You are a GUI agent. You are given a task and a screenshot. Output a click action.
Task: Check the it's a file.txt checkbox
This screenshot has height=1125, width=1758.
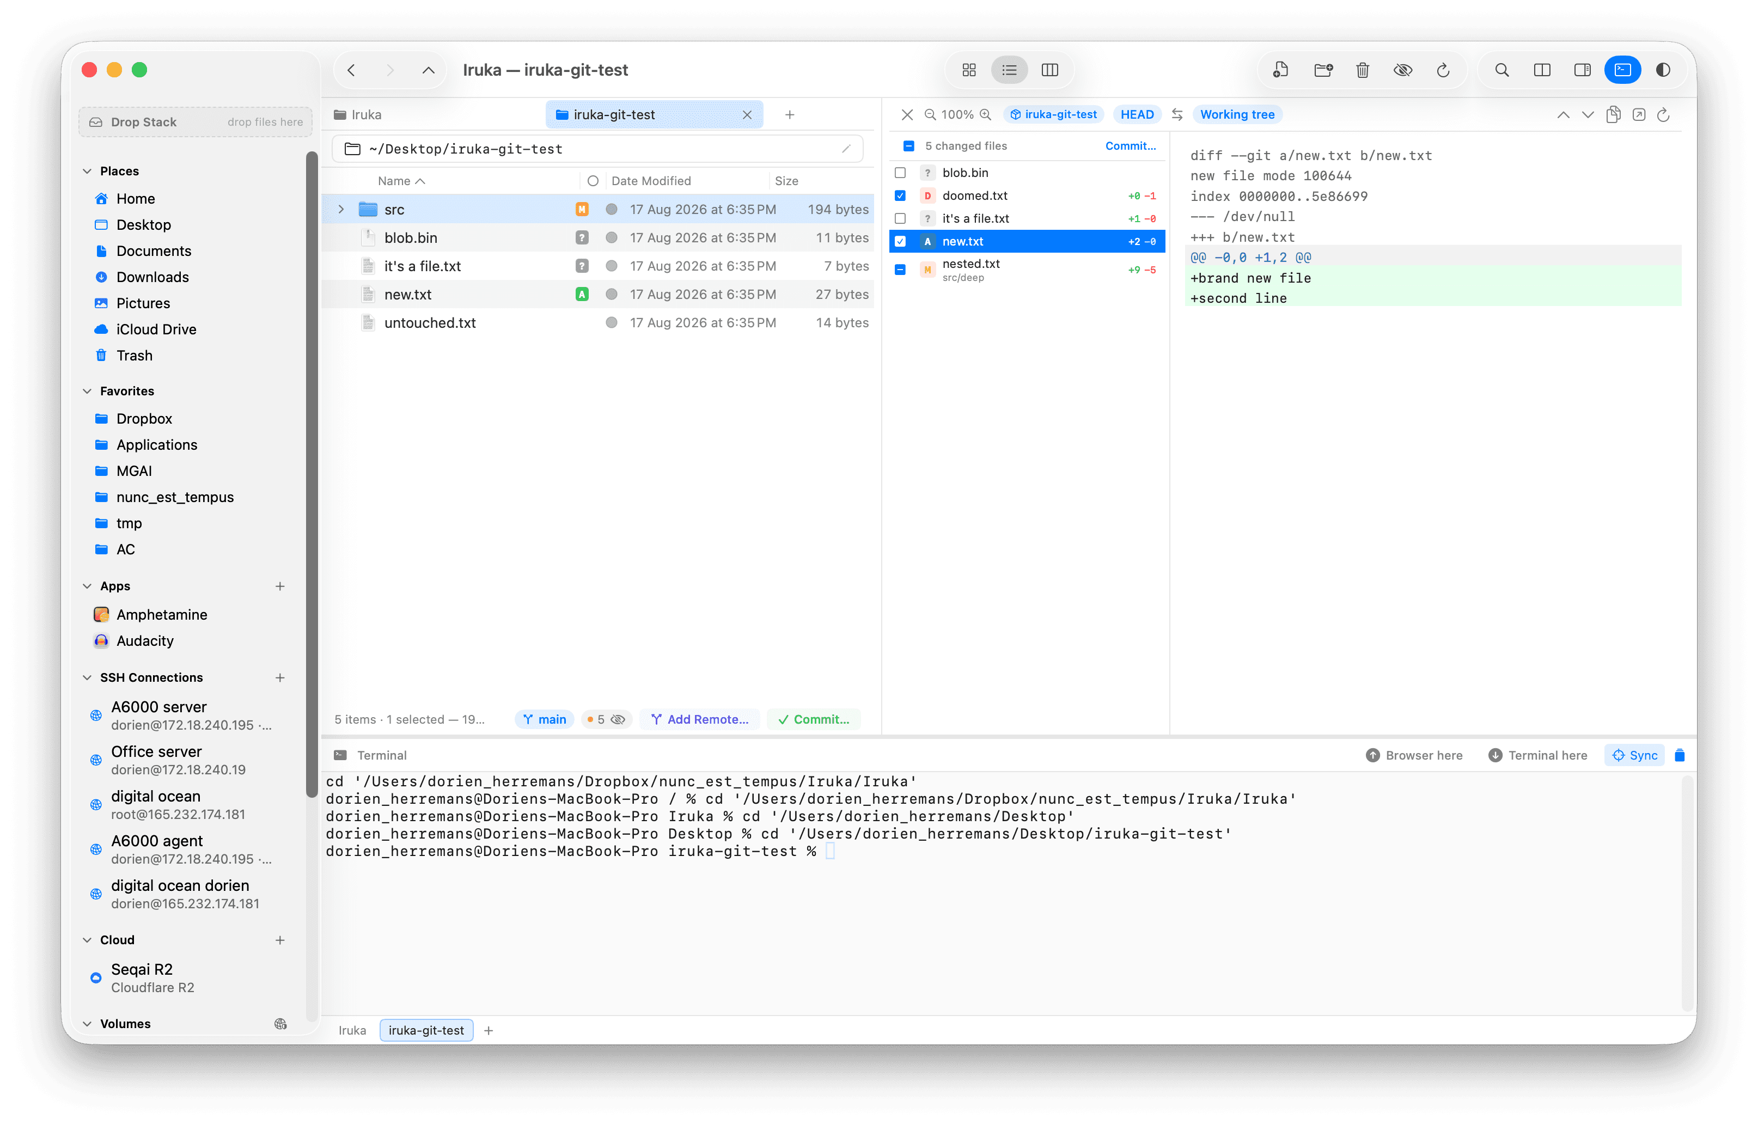click(900, 218)
